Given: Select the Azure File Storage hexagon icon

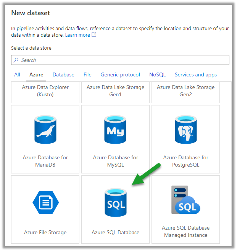Looking at the screenshot, I should tap(45, 202).
